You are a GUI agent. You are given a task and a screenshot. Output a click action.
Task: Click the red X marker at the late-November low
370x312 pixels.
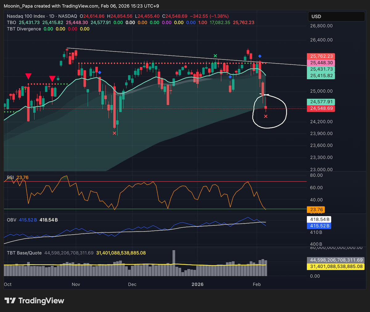[114, 133]
